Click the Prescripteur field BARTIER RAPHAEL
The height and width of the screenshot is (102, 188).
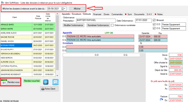tap(96, 21)
